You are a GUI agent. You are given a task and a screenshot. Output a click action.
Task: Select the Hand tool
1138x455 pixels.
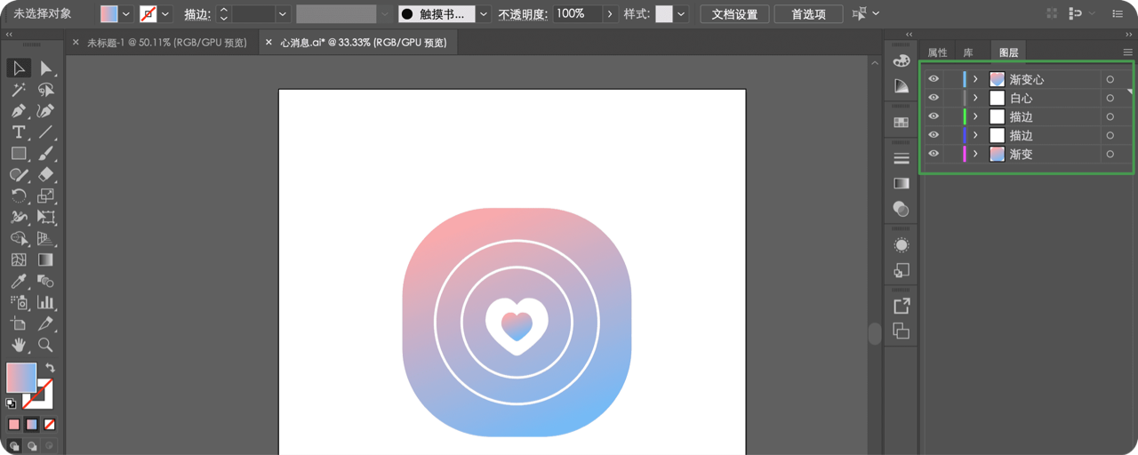[x=19, y=345]
